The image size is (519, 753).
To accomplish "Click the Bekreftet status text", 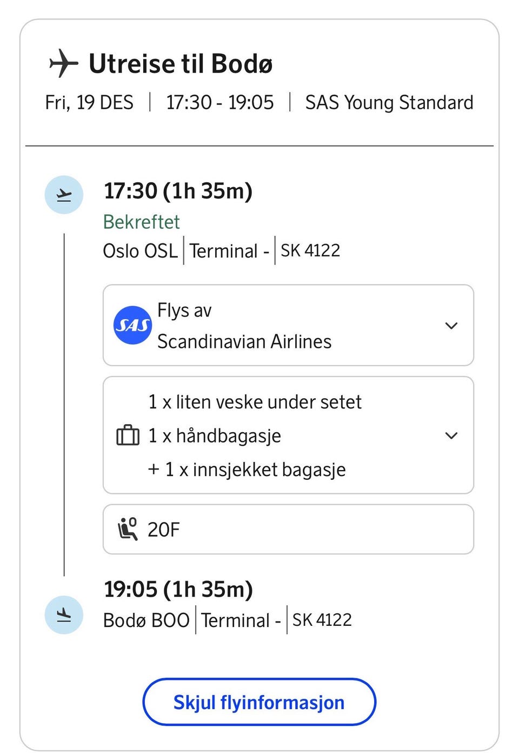I will point(141,222).
